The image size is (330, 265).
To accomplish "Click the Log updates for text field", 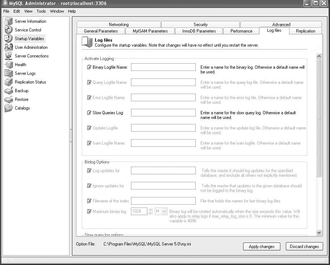I will (163, 171).
